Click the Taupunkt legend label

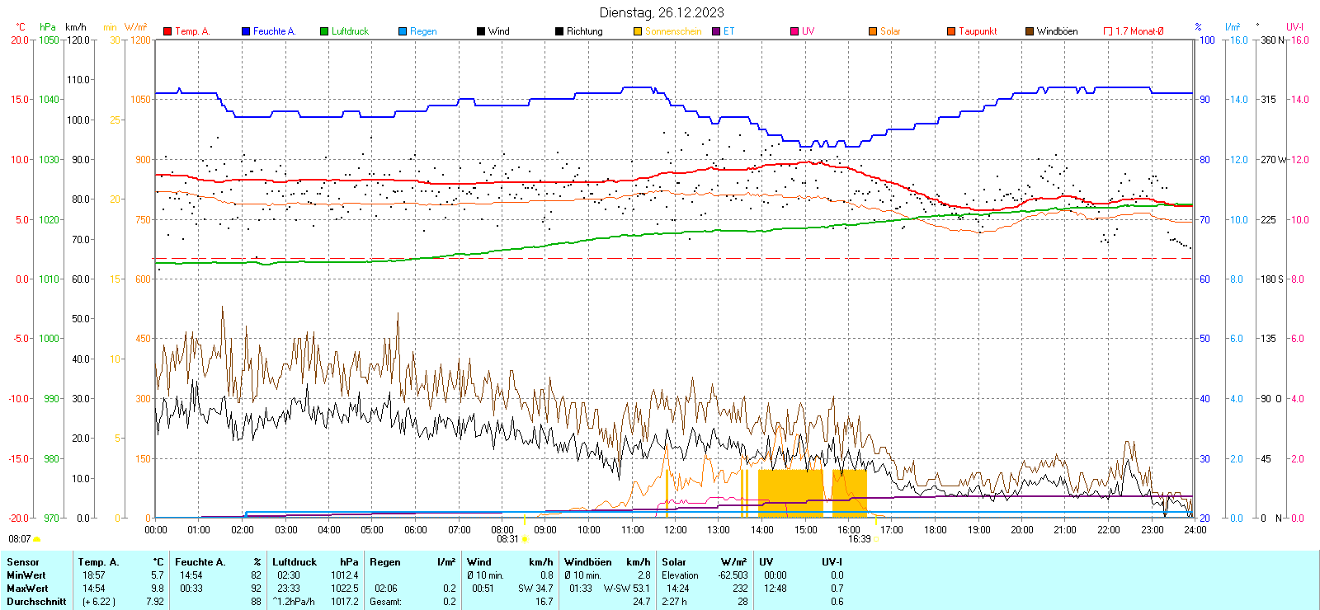pyautogui.click(x=978, y=31)
